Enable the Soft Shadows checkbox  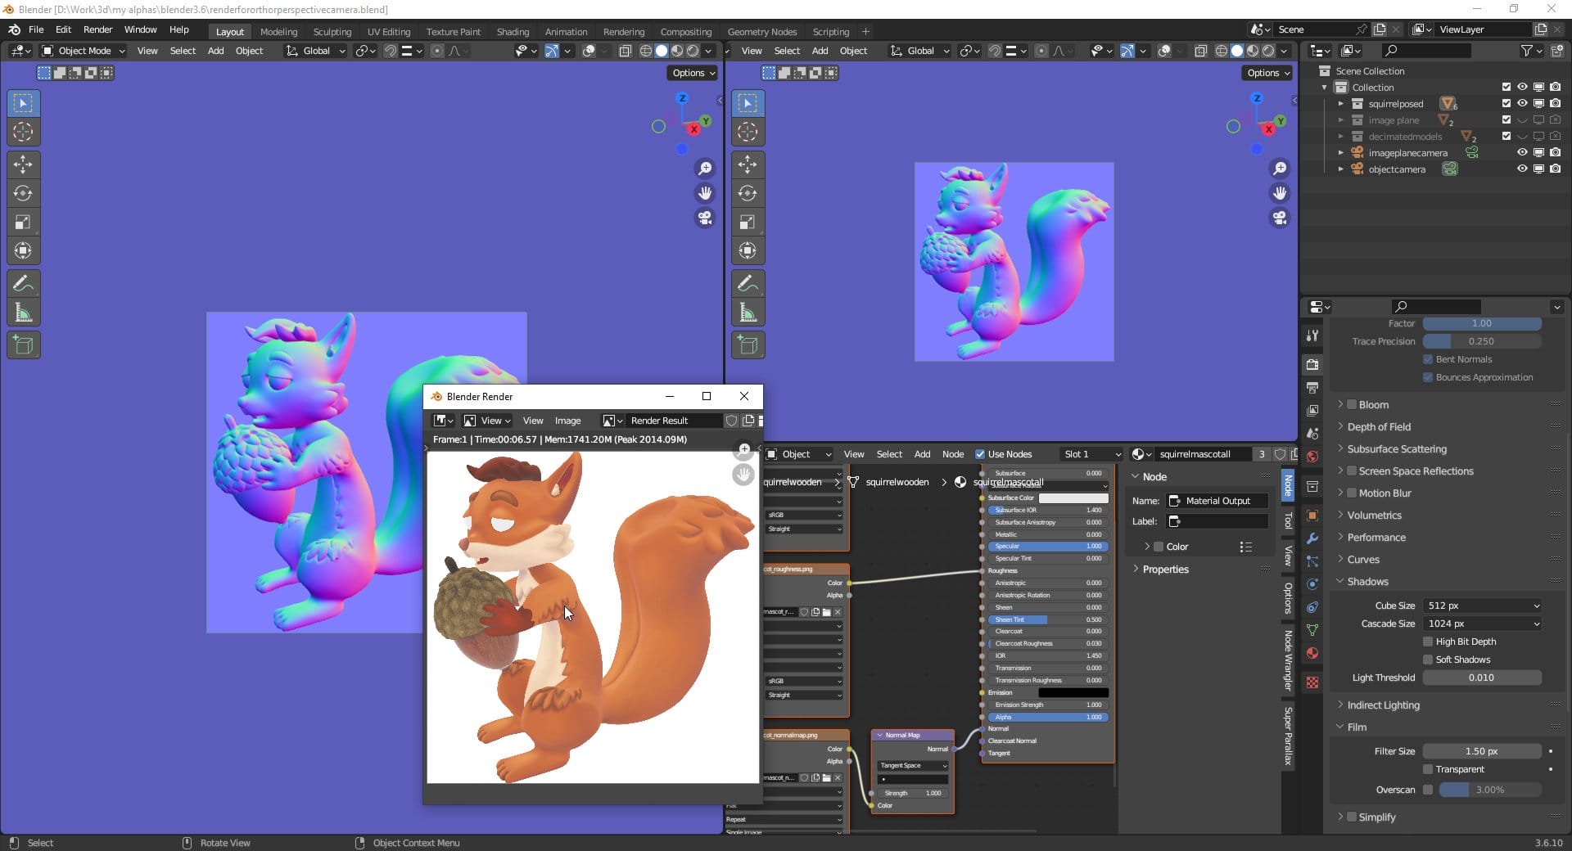1428,660
